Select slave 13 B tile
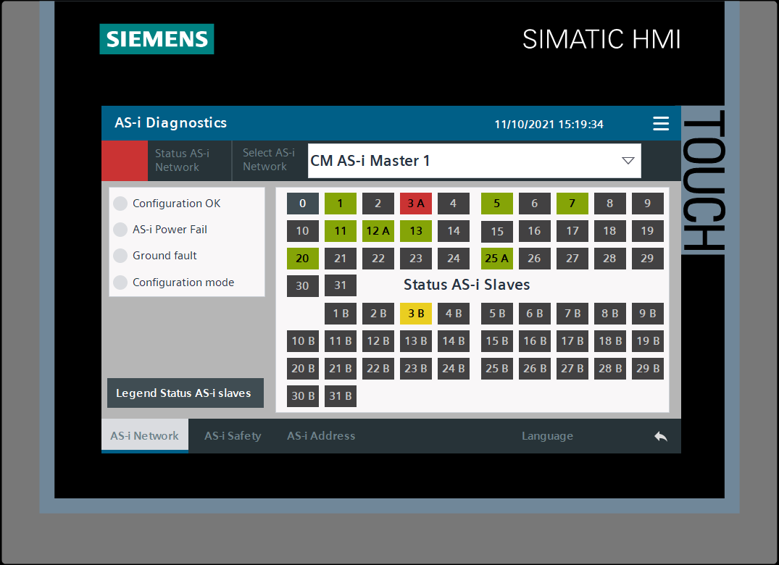The width and height of the screenshot is (779, 565). 416,341
